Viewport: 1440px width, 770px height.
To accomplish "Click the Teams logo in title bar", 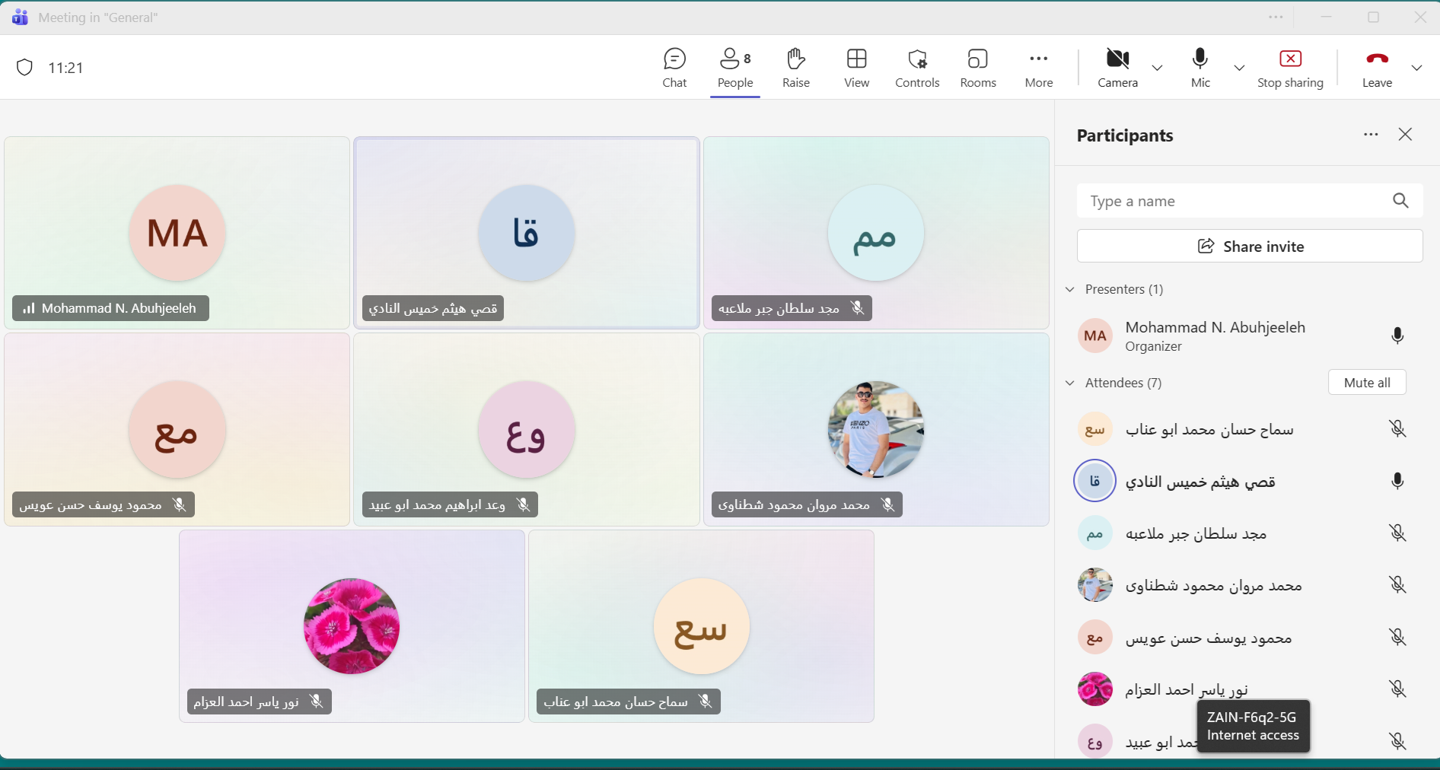I will (20, 17).
